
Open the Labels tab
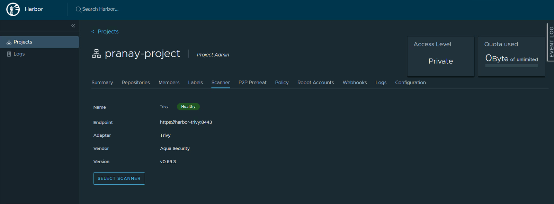click(195, 82)
